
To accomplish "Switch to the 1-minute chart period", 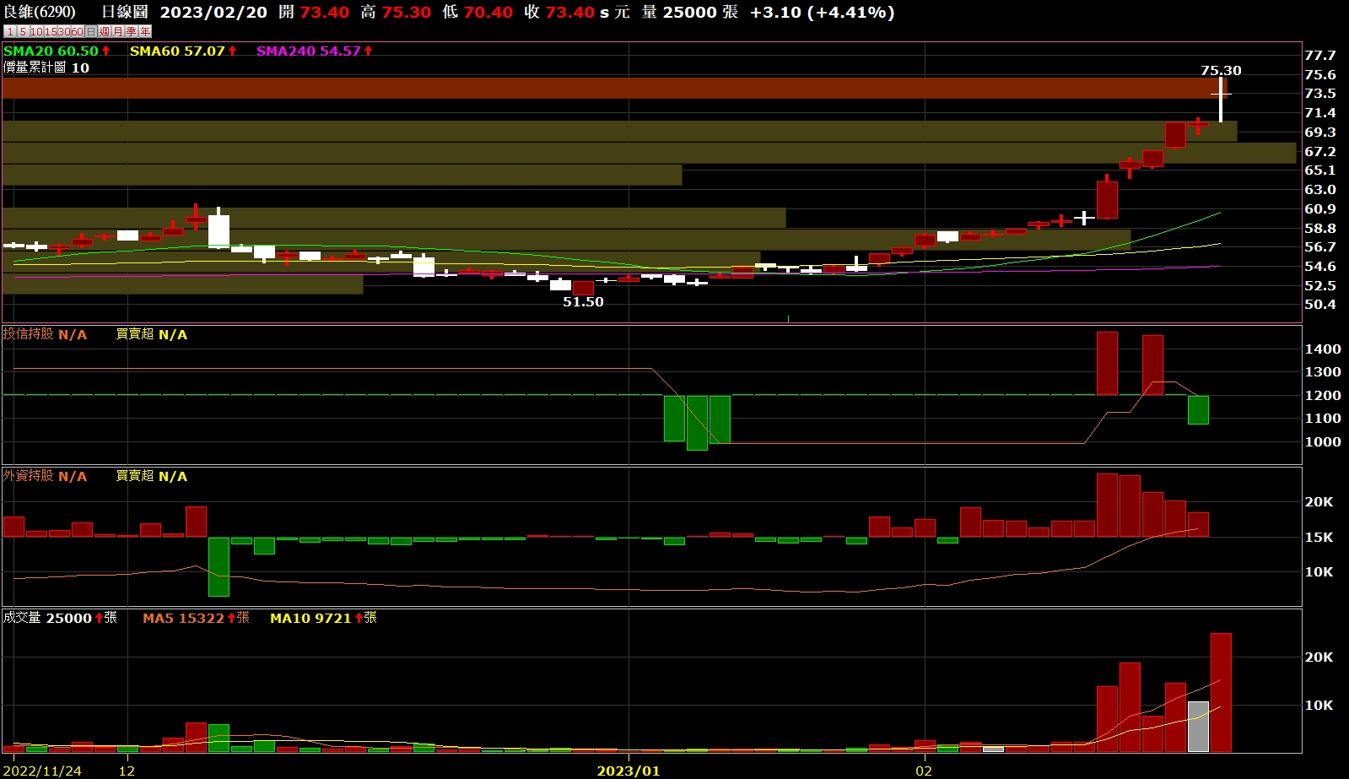I will [10, 31].
